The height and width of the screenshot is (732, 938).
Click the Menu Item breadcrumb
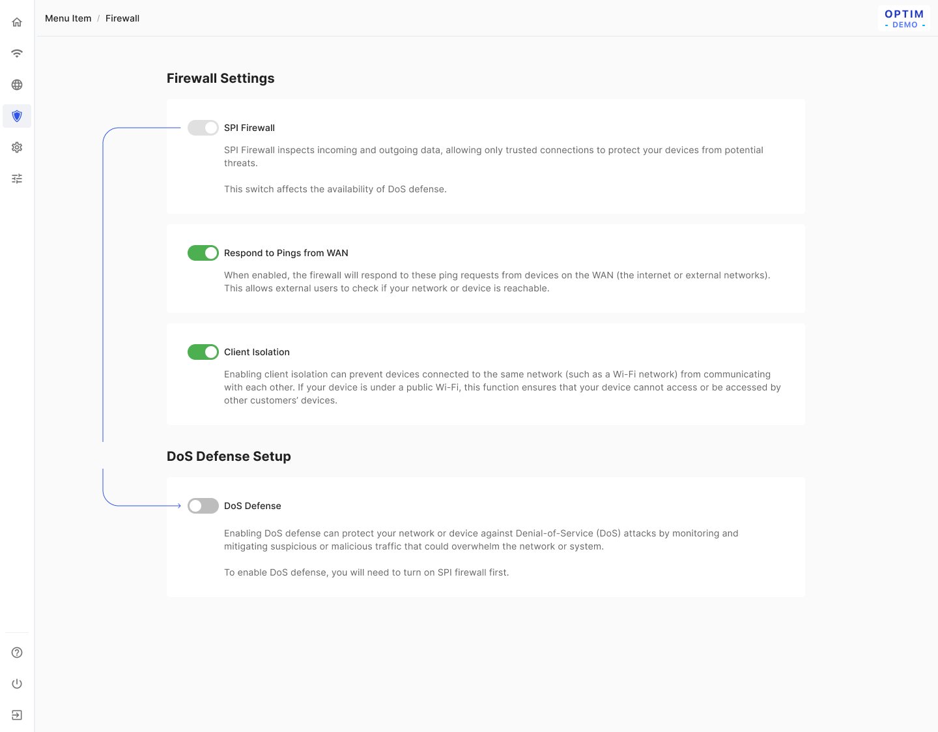tap(68, 18)
